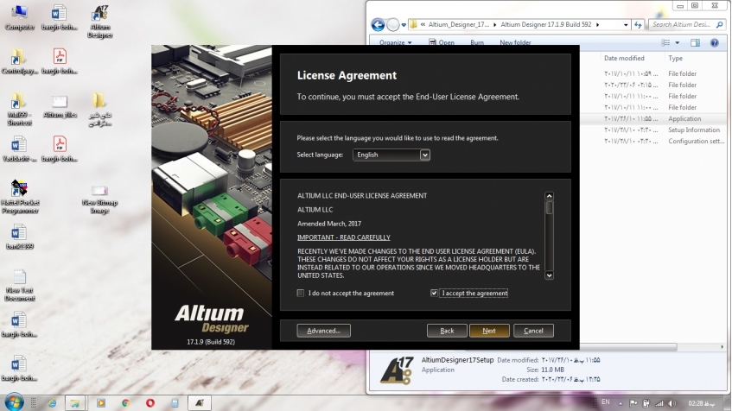Sort by Date modified column

coord(624,59)
